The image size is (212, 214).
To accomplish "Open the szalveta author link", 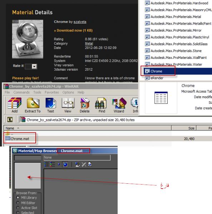I will click(x=80, y=22).
